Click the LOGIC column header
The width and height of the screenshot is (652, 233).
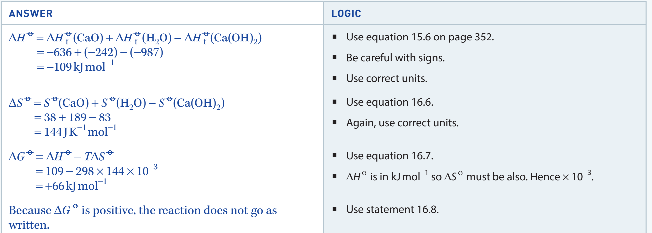click(x=346, y=14)
